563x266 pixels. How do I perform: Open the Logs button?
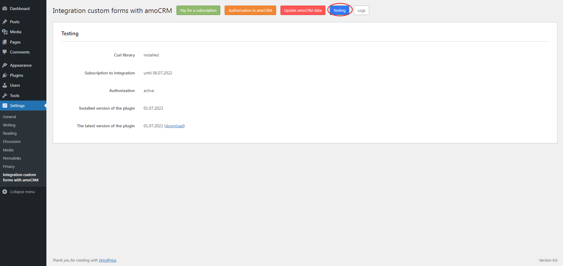click(361, 10)
